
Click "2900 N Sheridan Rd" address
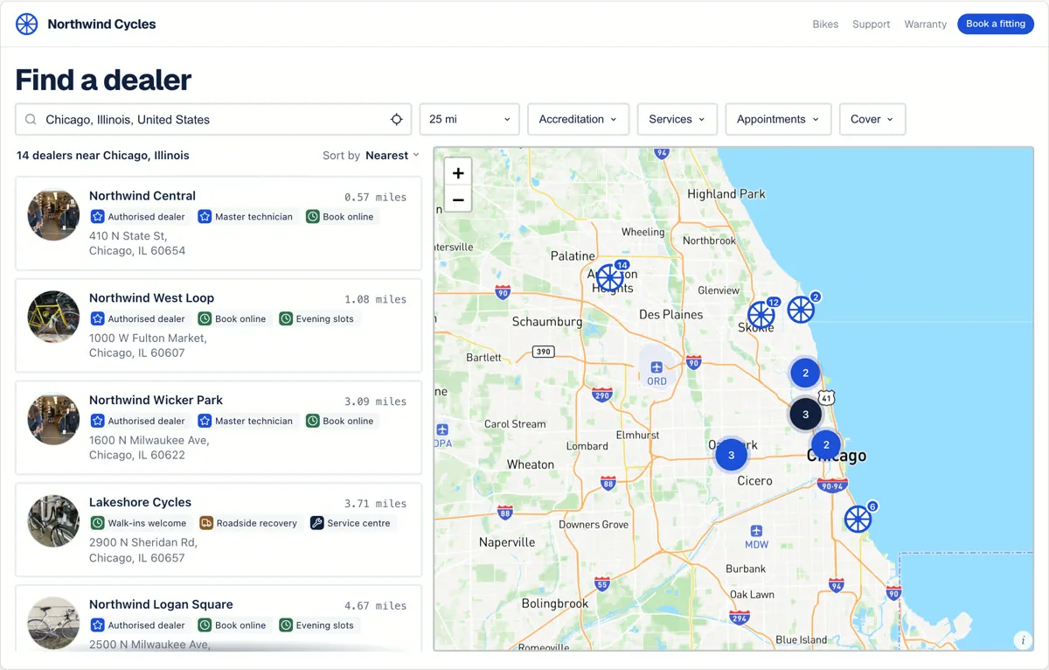(x=143, y=543)
